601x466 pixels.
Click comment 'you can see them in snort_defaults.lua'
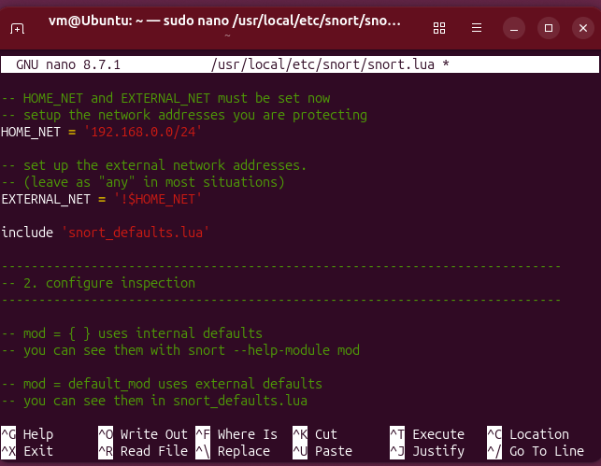coord(154,401)
